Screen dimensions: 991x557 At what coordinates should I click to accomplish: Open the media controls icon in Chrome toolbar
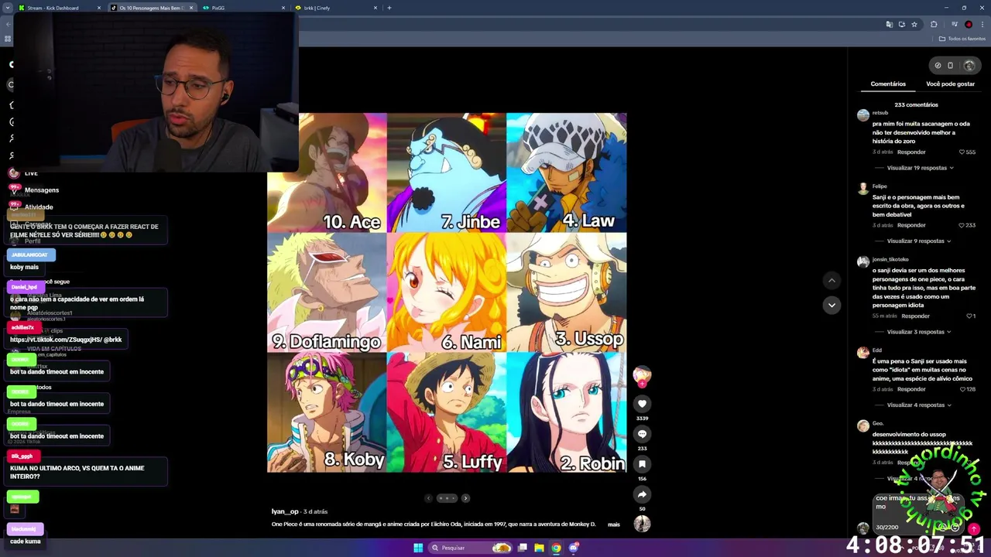tap(955, 25)
